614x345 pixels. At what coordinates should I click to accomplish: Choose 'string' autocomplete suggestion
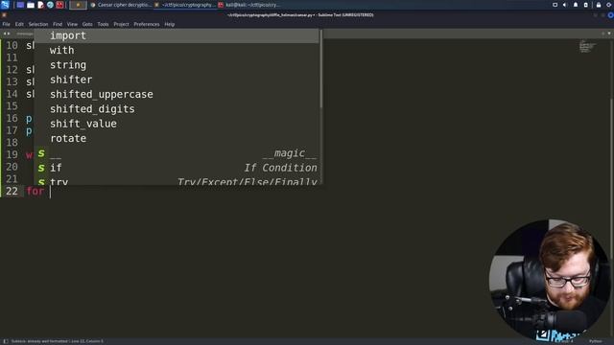tap(177, 65)
